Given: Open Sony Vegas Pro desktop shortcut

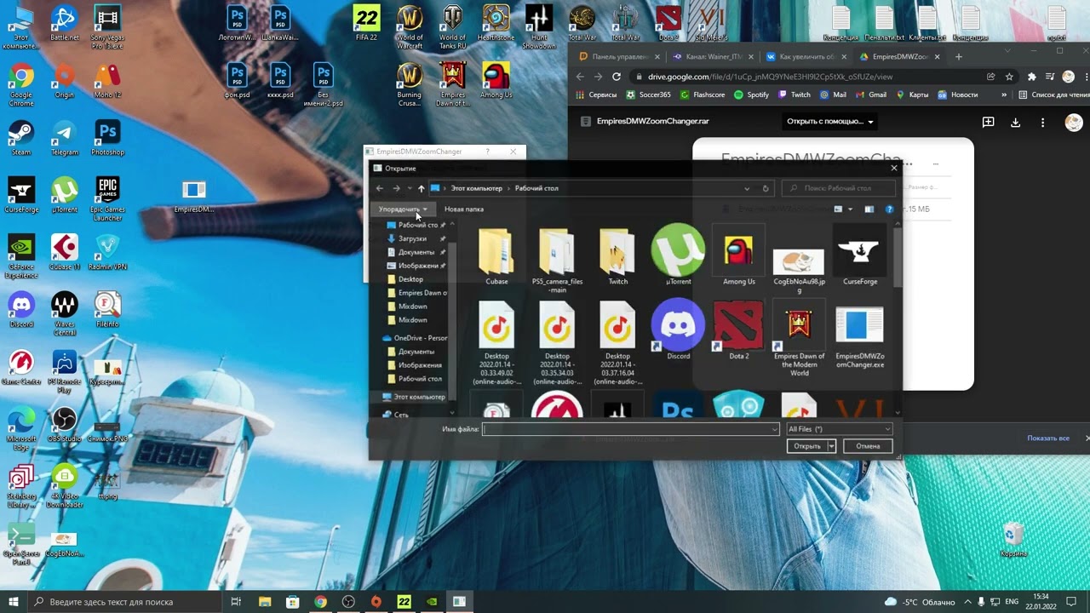Looking at the screenshot, I should [x=107, y=27].
